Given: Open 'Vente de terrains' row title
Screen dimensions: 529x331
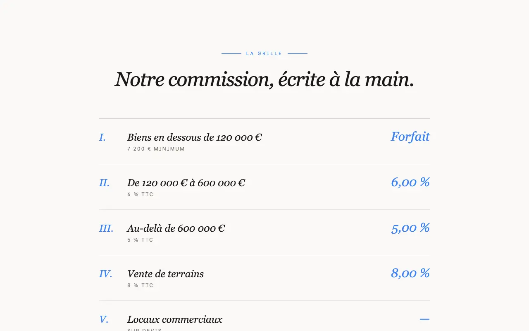Looking at the screenshot, I should [165, 274].
